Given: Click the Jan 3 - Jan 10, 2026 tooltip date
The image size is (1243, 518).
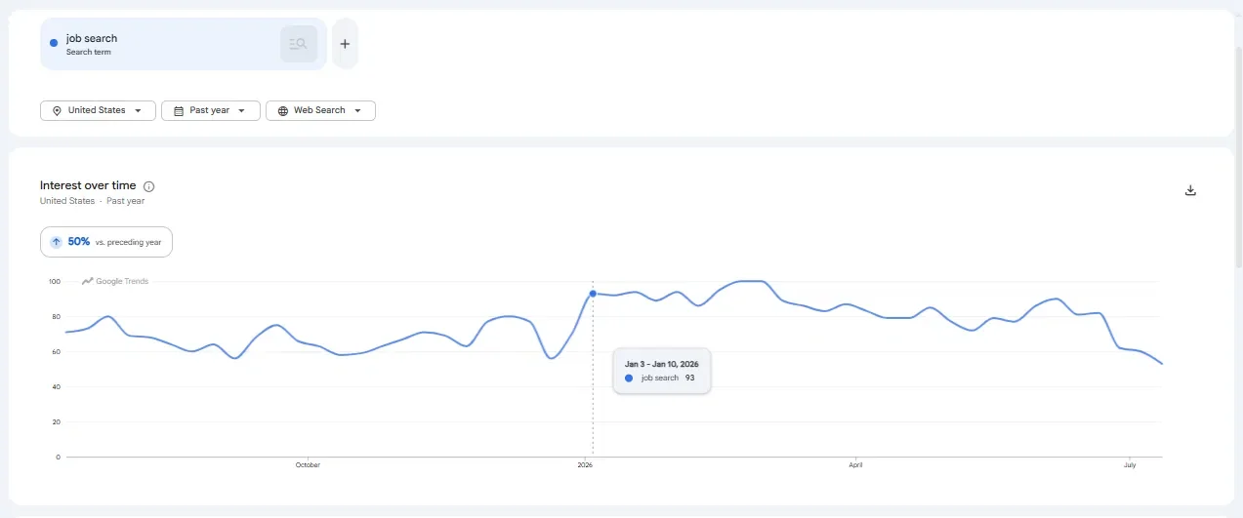Looking at the screenshot, I should tap(661, 364).
